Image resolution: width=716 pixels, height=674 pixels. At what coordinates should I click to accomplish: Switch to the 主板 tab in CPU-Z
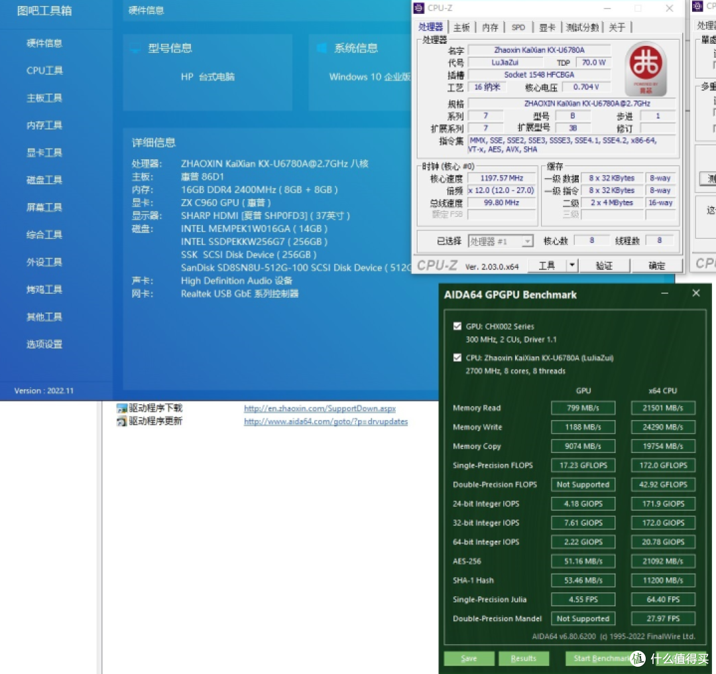click(x=461, y=27)
